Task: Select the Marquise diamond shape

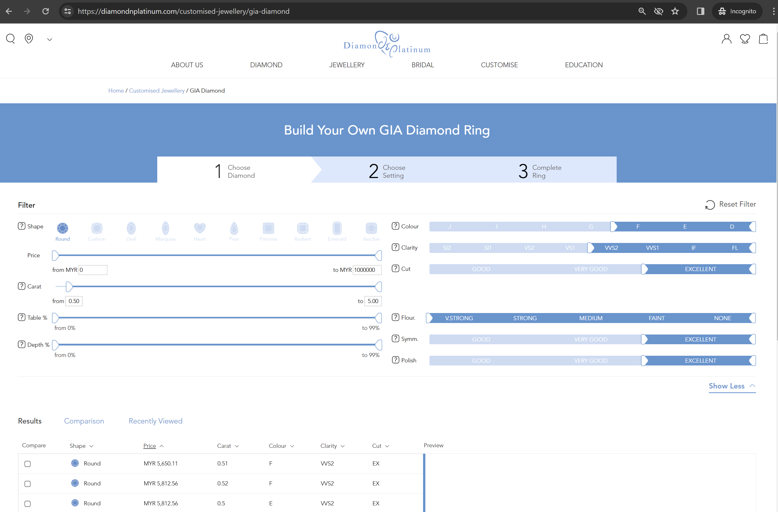Action: point(165,231)
